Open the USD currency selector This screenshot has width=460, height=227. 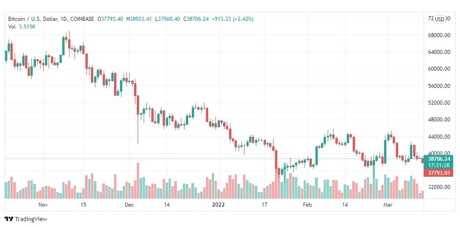440,19
